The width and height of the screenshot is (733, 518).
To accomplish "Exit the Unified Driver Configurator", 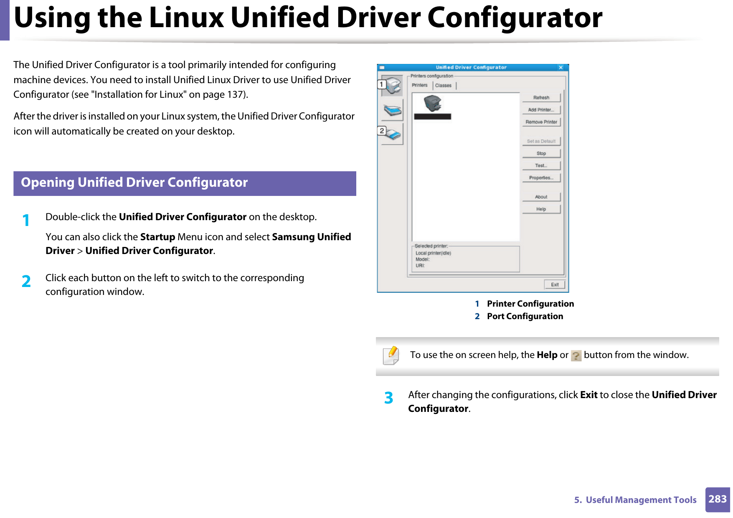I will click(555, 284).
